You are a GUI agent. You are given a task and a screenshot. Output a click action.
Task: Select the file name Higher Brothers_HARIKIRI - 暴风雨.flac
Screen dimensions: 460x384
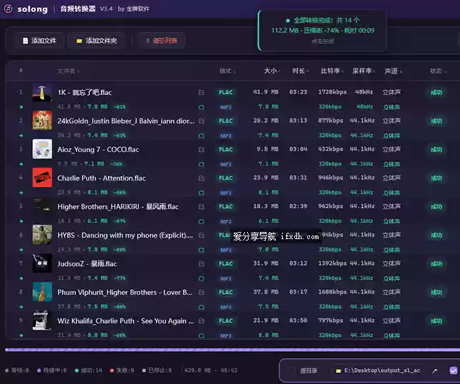(x=118, y=207)
